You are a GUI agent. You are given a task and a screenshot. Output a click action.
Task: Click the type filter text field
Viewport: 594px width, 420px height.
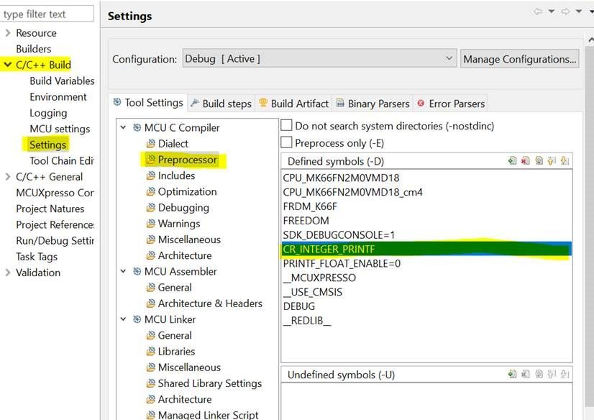pyautogui.click(x=47, y=14)
